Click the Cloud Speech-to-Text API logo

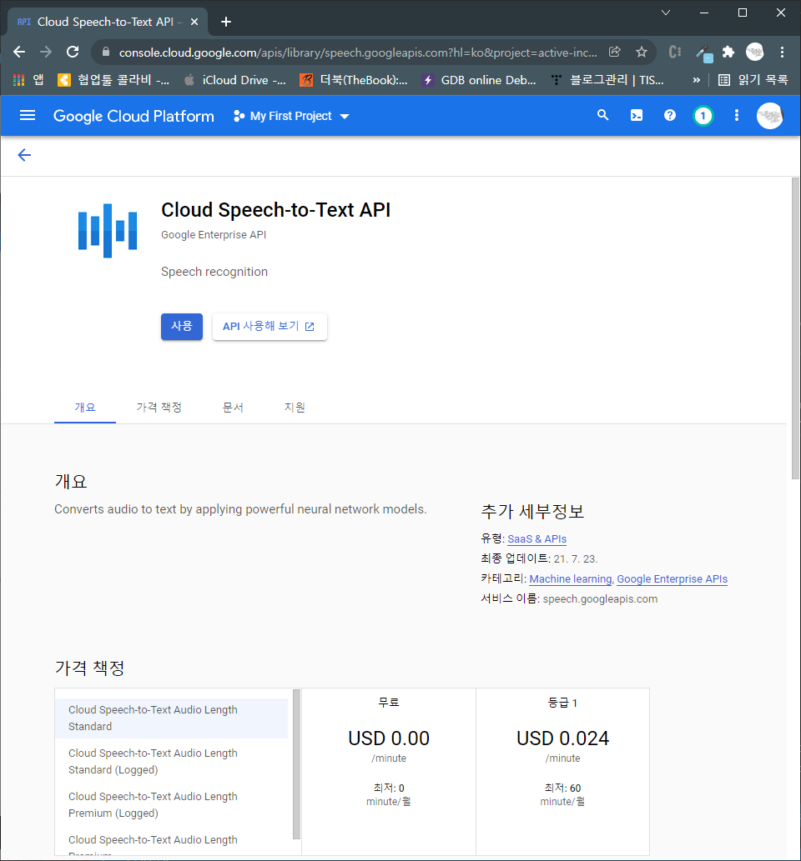click(108, 231)
